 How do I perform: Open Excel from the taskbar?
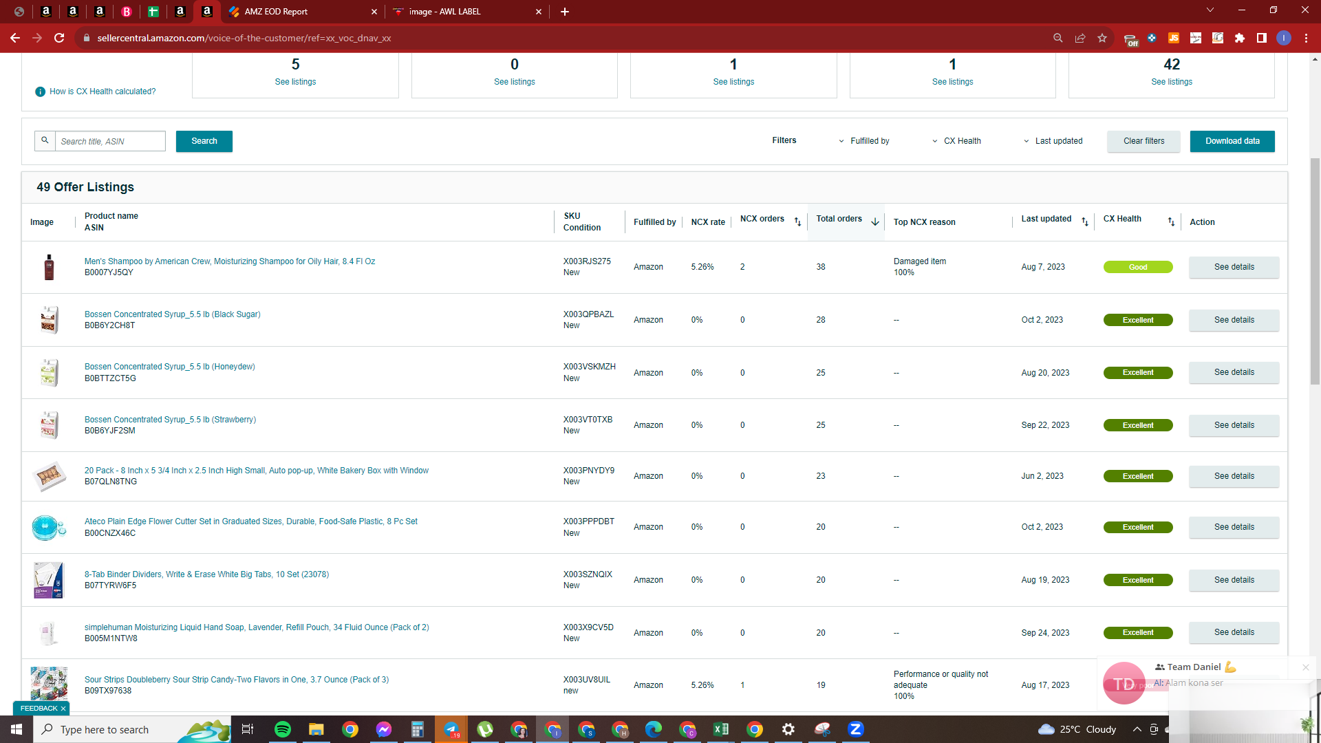pos(721,729)
